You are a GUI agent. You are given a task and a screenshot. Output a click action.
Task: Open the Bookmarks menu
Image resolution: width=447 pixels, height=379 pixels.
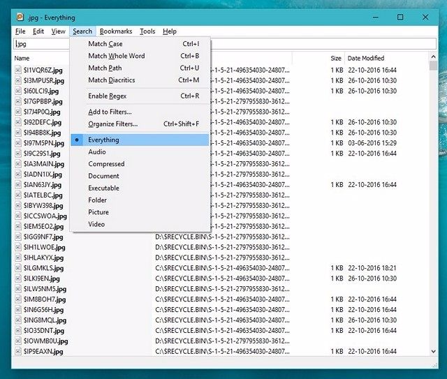[x=116, y=31]
